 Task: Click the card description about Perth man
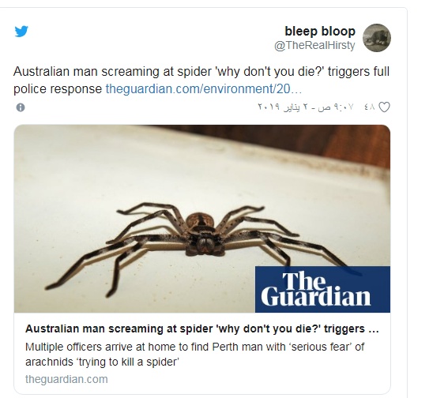point(195,355)
